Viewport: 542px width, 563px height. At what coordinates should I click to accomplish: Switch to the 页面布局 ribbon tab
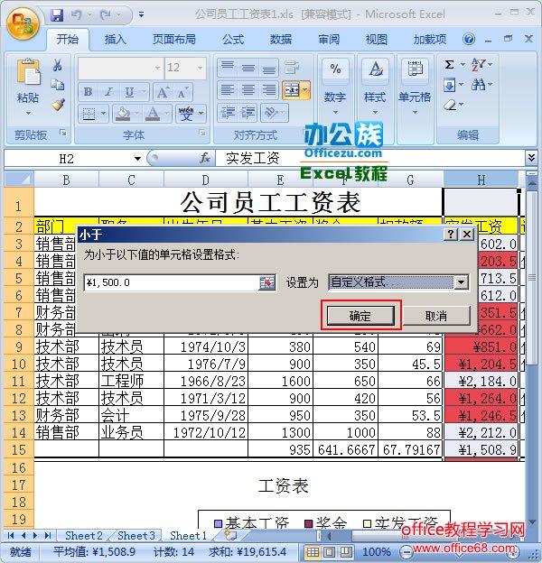(x=174, y=39)
